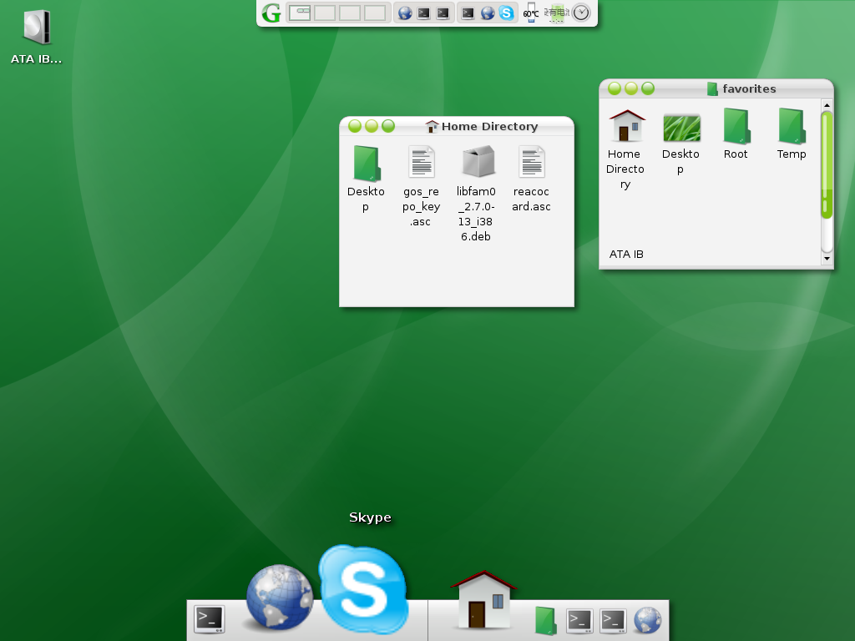Image resolution: width=855 pixels, height=641 pixels.
Task: Switch to the third virtual desktop in pager
Action: point(350,13)
